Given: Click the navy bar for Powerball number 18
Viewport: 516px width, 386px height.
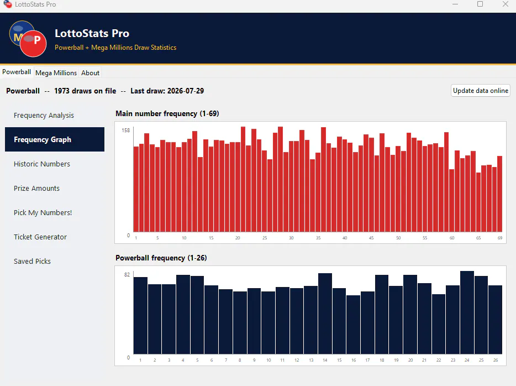Looking at the screenshot, I should point(382,315).
